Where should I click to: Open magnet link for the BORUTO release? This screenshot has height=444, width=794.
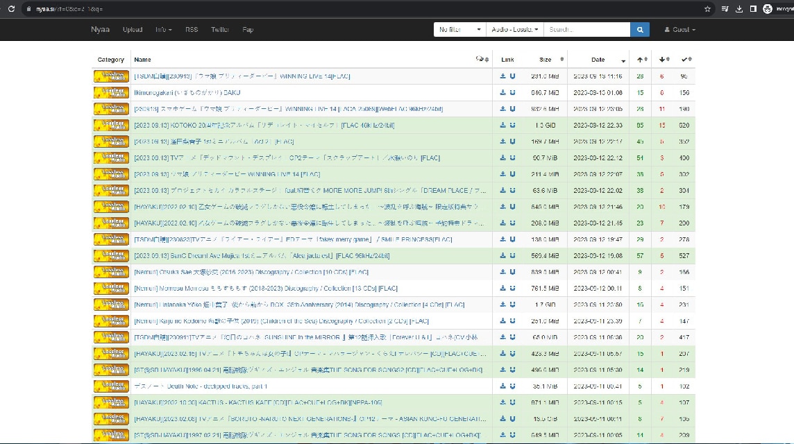(512, 419)
